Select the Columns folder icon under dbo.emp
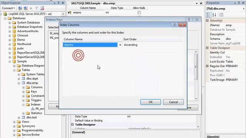Screen dimensions: 246x138 (28, 87)
